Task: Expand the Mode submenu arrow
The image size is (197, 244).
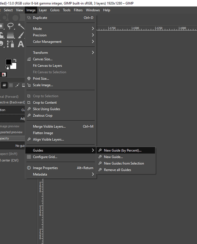Action: point(93,29)
